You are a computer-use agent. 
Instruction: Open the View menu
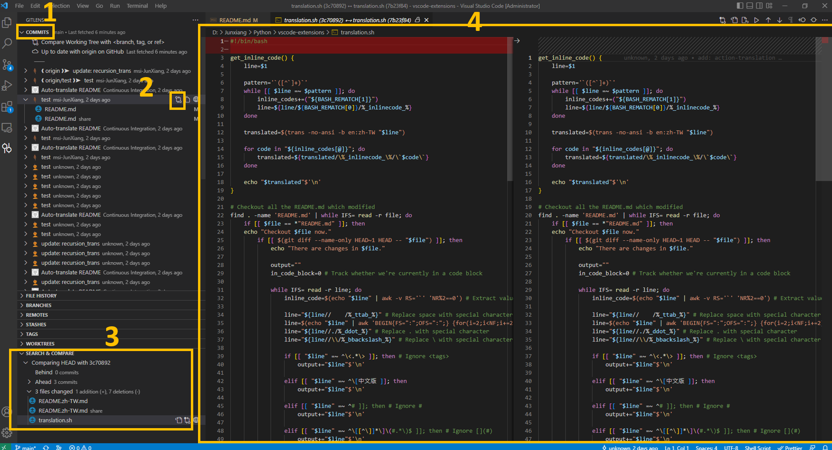point(83,6)
